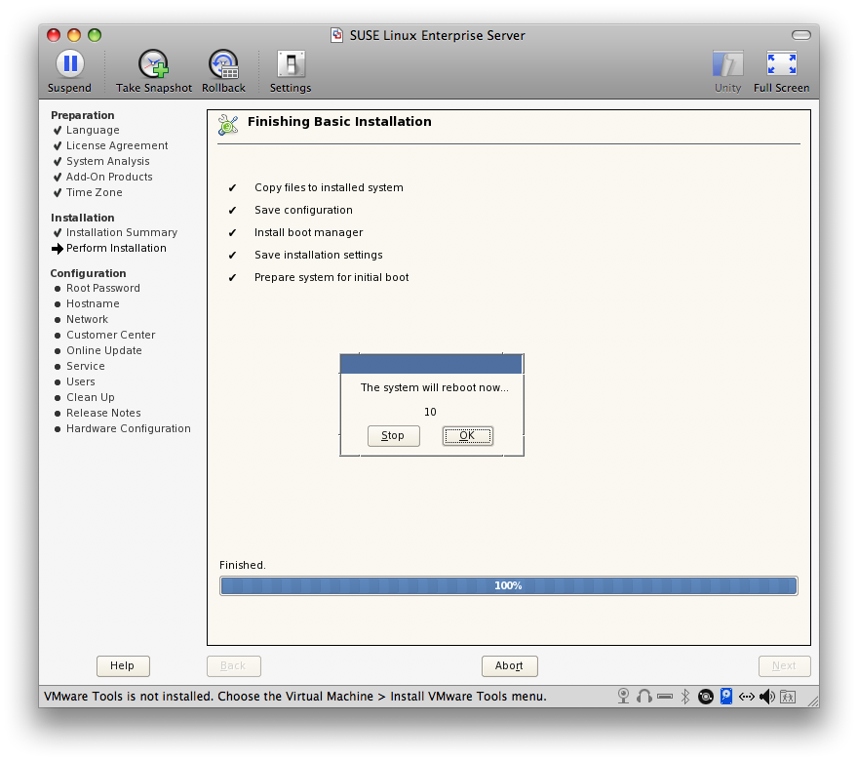858x761 pixels.
Task: Click the sound speaker status icon
Action: pyautogui.click(x=767, y=696)
